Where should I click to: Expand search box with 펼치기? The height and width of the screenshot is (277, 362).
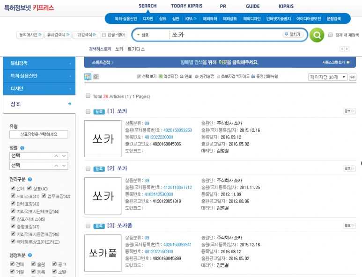coord(293,34)
